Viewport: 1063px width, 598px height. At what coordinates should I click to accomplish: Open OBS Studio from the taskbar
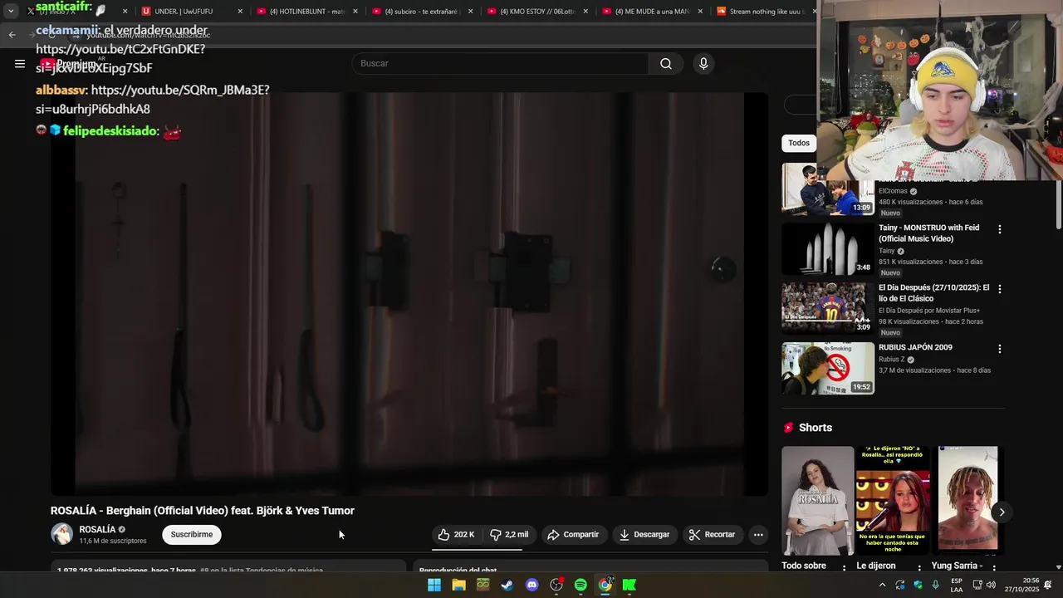[x=556, y=585]
